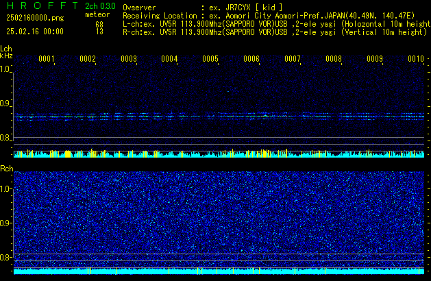Click the file name 2502160000.png
Screen dimensions: 431x281
(x=35, y=18)
